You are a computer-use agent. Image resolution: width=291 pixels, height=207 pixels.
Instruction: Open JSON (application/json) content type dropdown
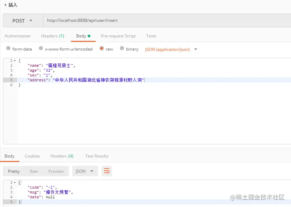(x=171, y=49)
